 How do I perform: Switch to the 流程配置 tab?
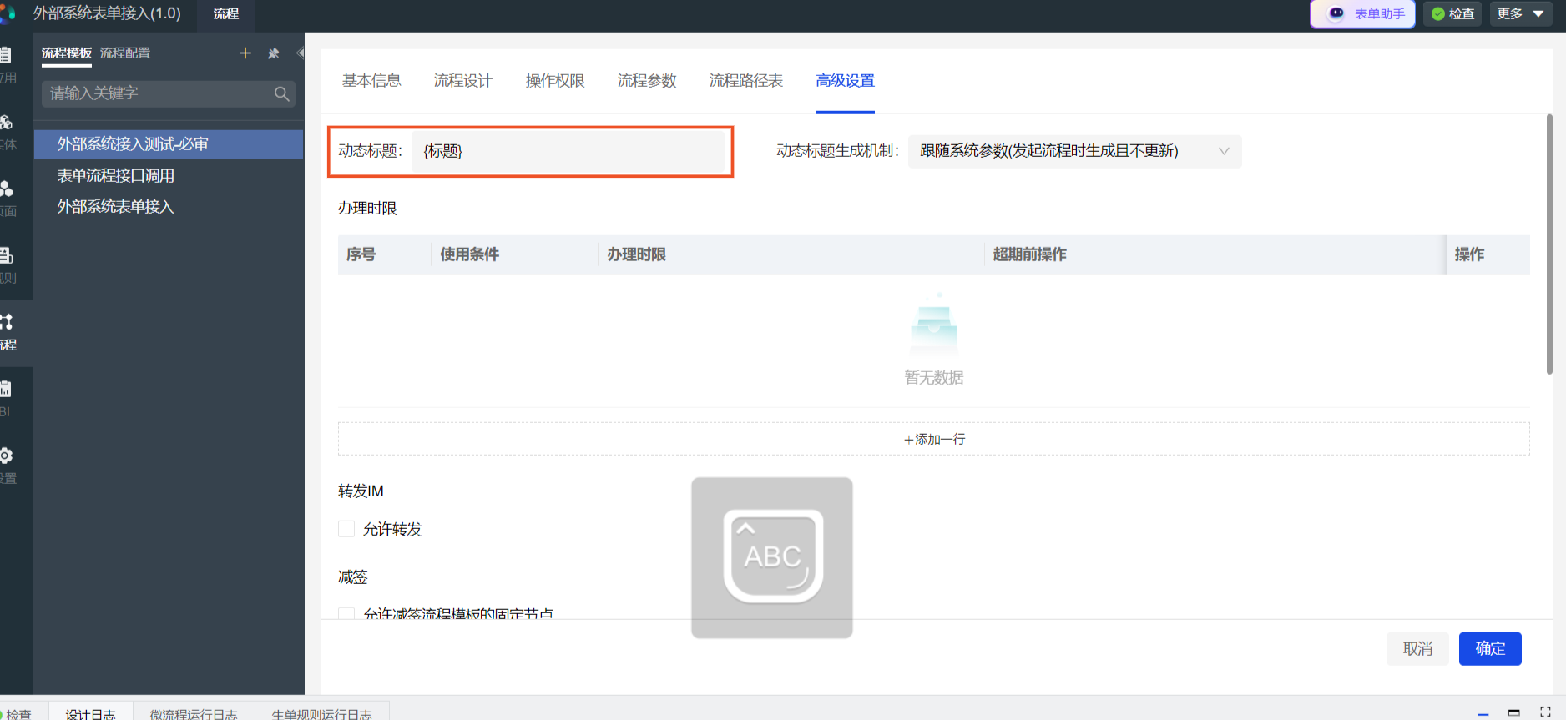(x=125, y=53)
